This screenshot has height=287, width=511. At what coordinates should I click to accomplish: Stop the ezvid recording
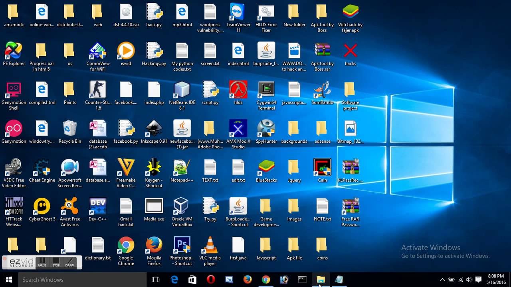pyautogui.click(x=56, y=262)
